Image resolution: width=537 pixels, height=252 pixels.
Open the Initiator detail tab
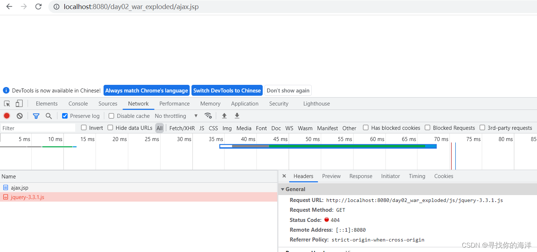(391, 176)
